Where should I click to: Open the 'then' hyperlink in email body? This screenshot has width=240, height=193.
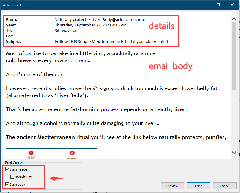(x=81, y=60)
